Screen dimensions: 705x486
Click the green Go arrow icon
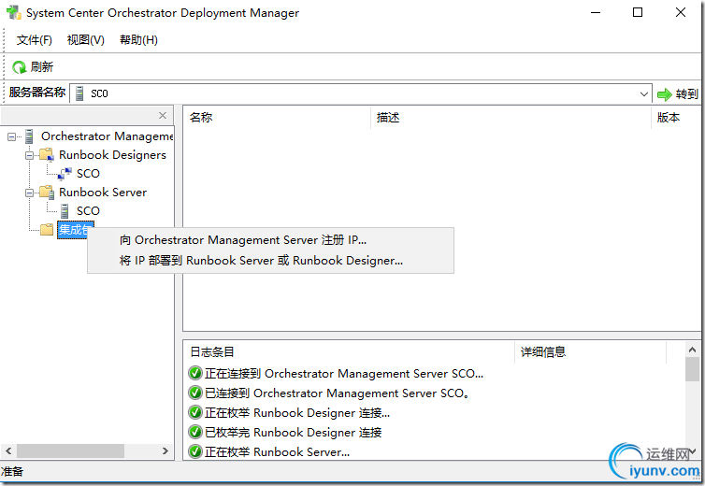pos(665,93)
